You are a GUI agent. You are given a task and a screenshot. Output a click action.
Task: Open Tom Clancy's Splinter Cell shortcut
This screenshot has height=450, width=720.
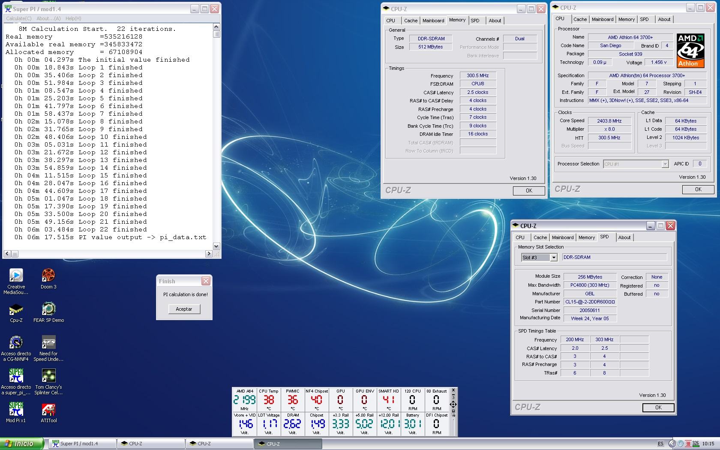click(x=48, y=376)
